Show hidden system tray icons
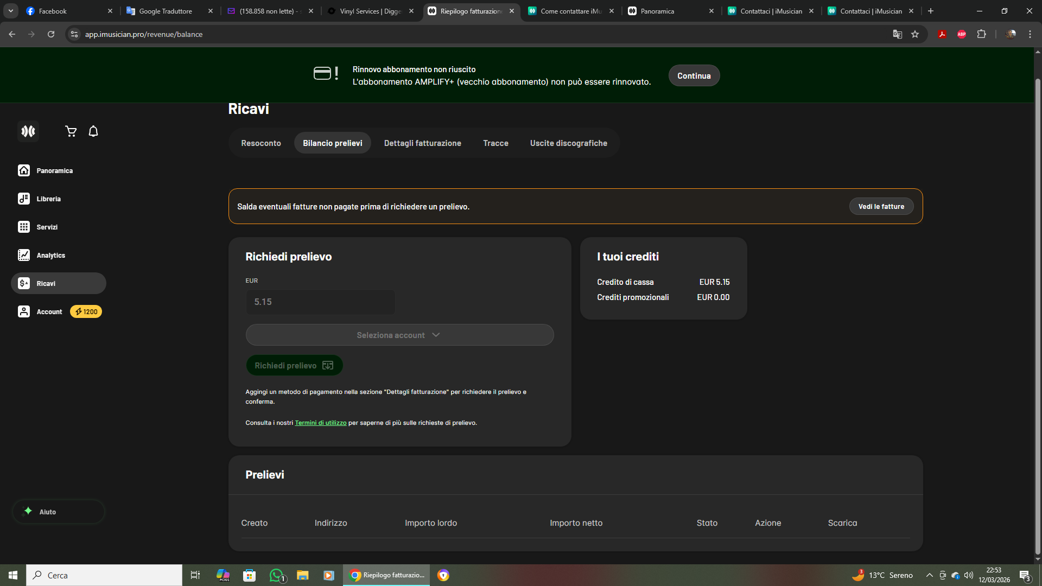 click(x=929, y=575)
